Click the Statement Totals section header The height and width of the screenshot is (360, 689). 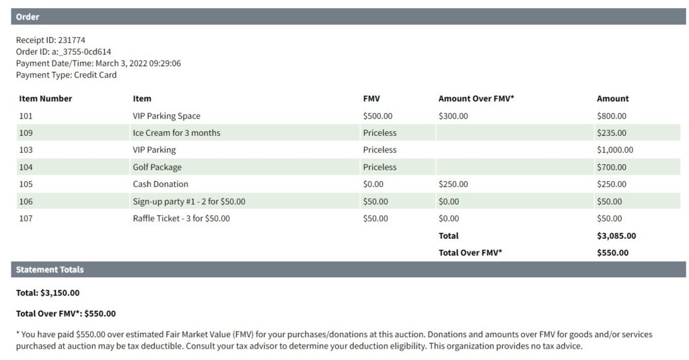coord(50,270)
